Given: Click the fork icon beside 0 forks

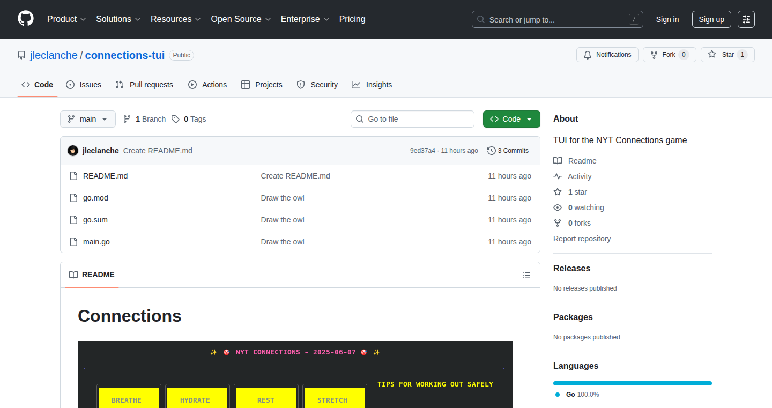Looking at the screenshot, I should tap(558, 223).
